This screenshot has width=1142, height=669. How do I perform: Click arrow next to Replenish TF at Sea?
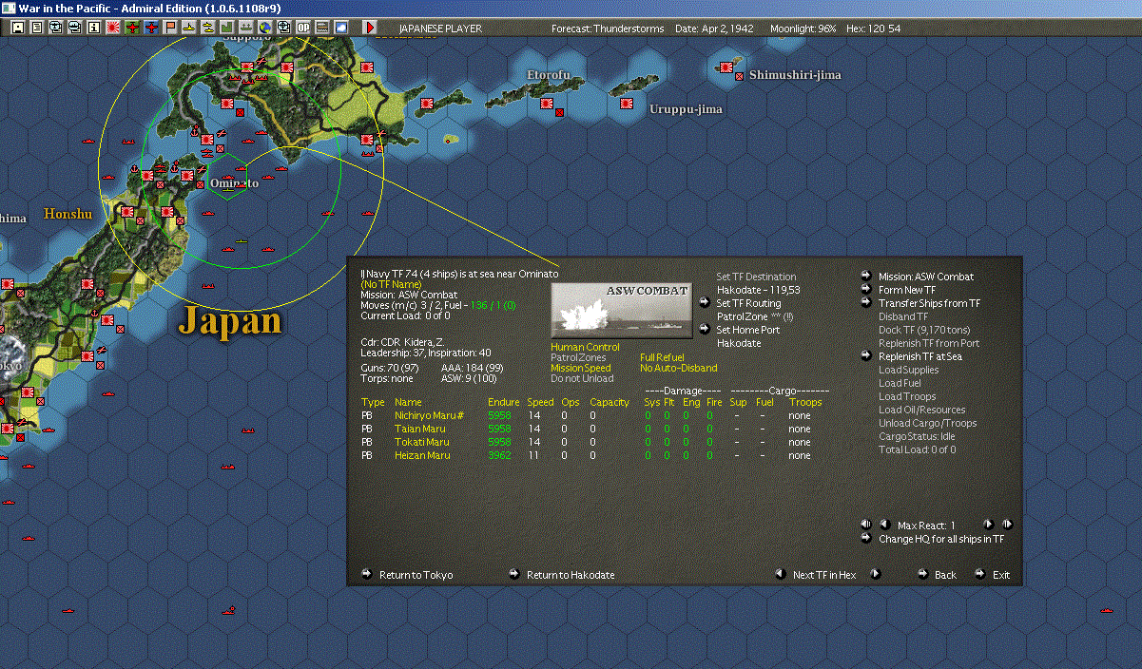pyautogui.click(x=866, y=356)
